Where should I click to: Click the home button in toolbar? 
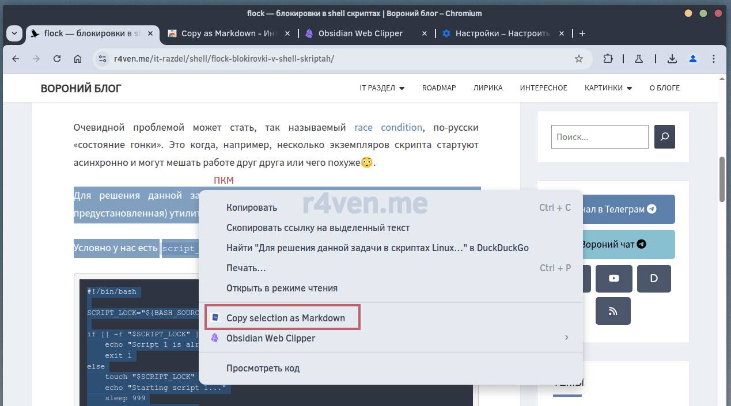pos(78,59)
